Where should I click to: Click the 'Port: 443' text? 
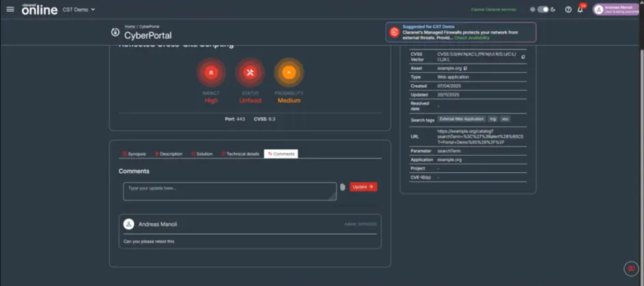235,119
